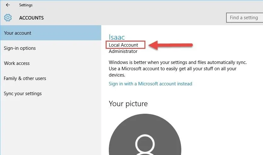This screenshot has height=155, width=263.
Task: Click the back arrow in Settings
Action: (x=8, y=5)
